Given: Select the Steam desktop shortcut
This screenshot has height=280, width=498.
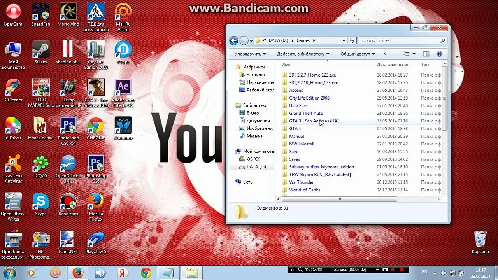Looking at the screenshot, I should pyautogui.click(x=41, y=52).
